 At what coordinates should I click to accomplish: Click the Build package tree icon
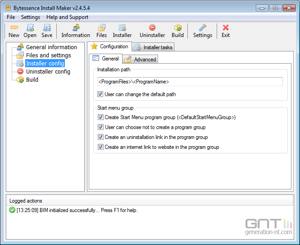20,79
